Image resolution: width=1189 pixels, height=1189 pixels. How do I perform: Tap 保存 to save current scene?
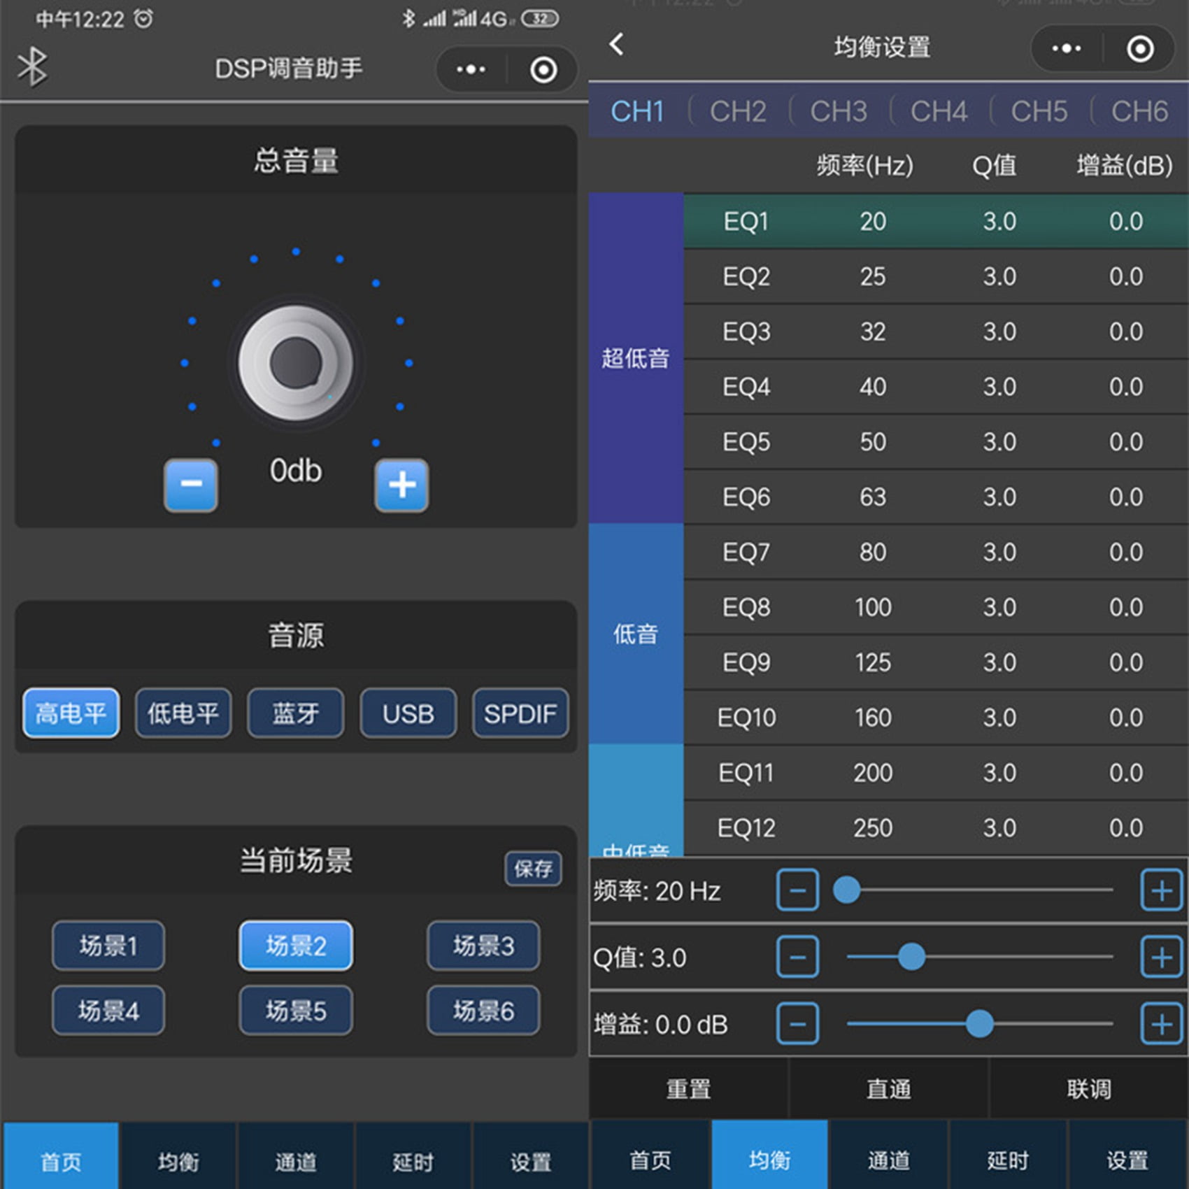[x=534, y=869]
